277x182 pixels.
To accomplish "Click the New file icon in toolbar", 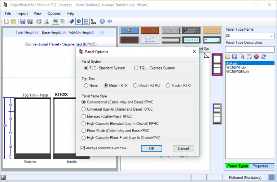I will tap(6, 21).
